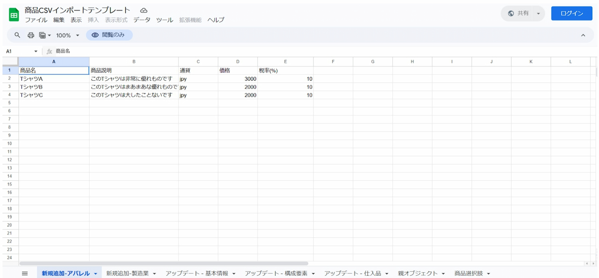Click the Google Sheets home icon

pyautogui.click(x=14, y=15)
